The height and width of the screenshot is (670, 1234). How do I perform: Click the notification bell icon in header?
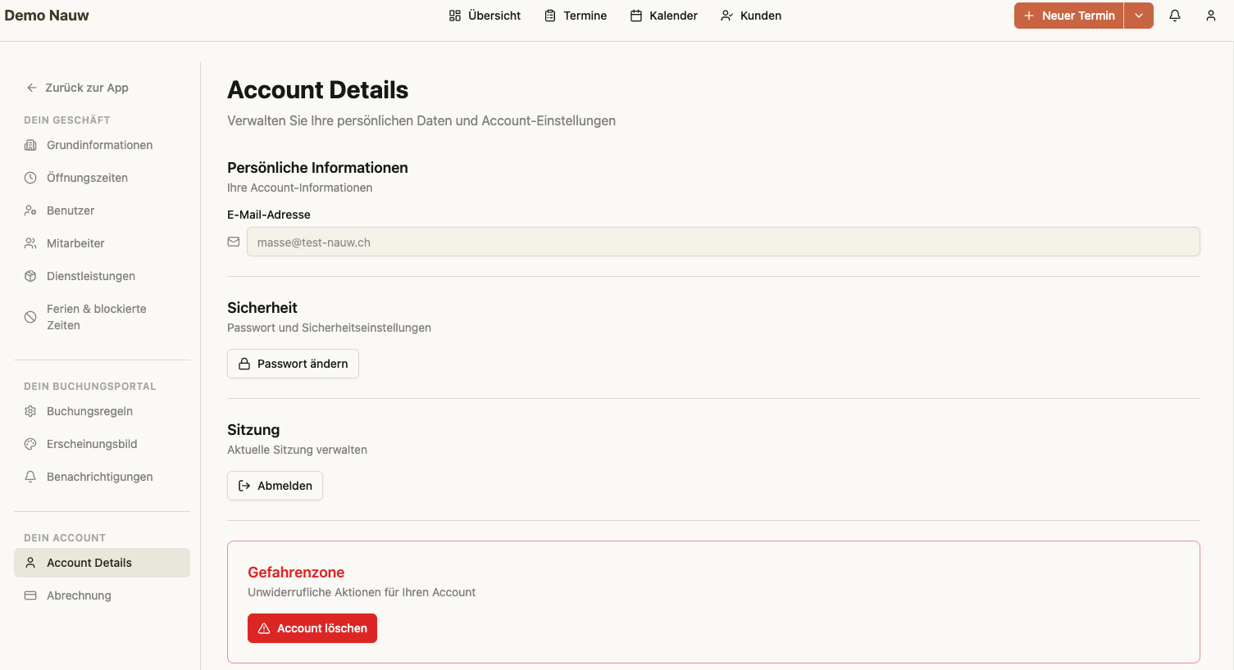pos(1175,16)
